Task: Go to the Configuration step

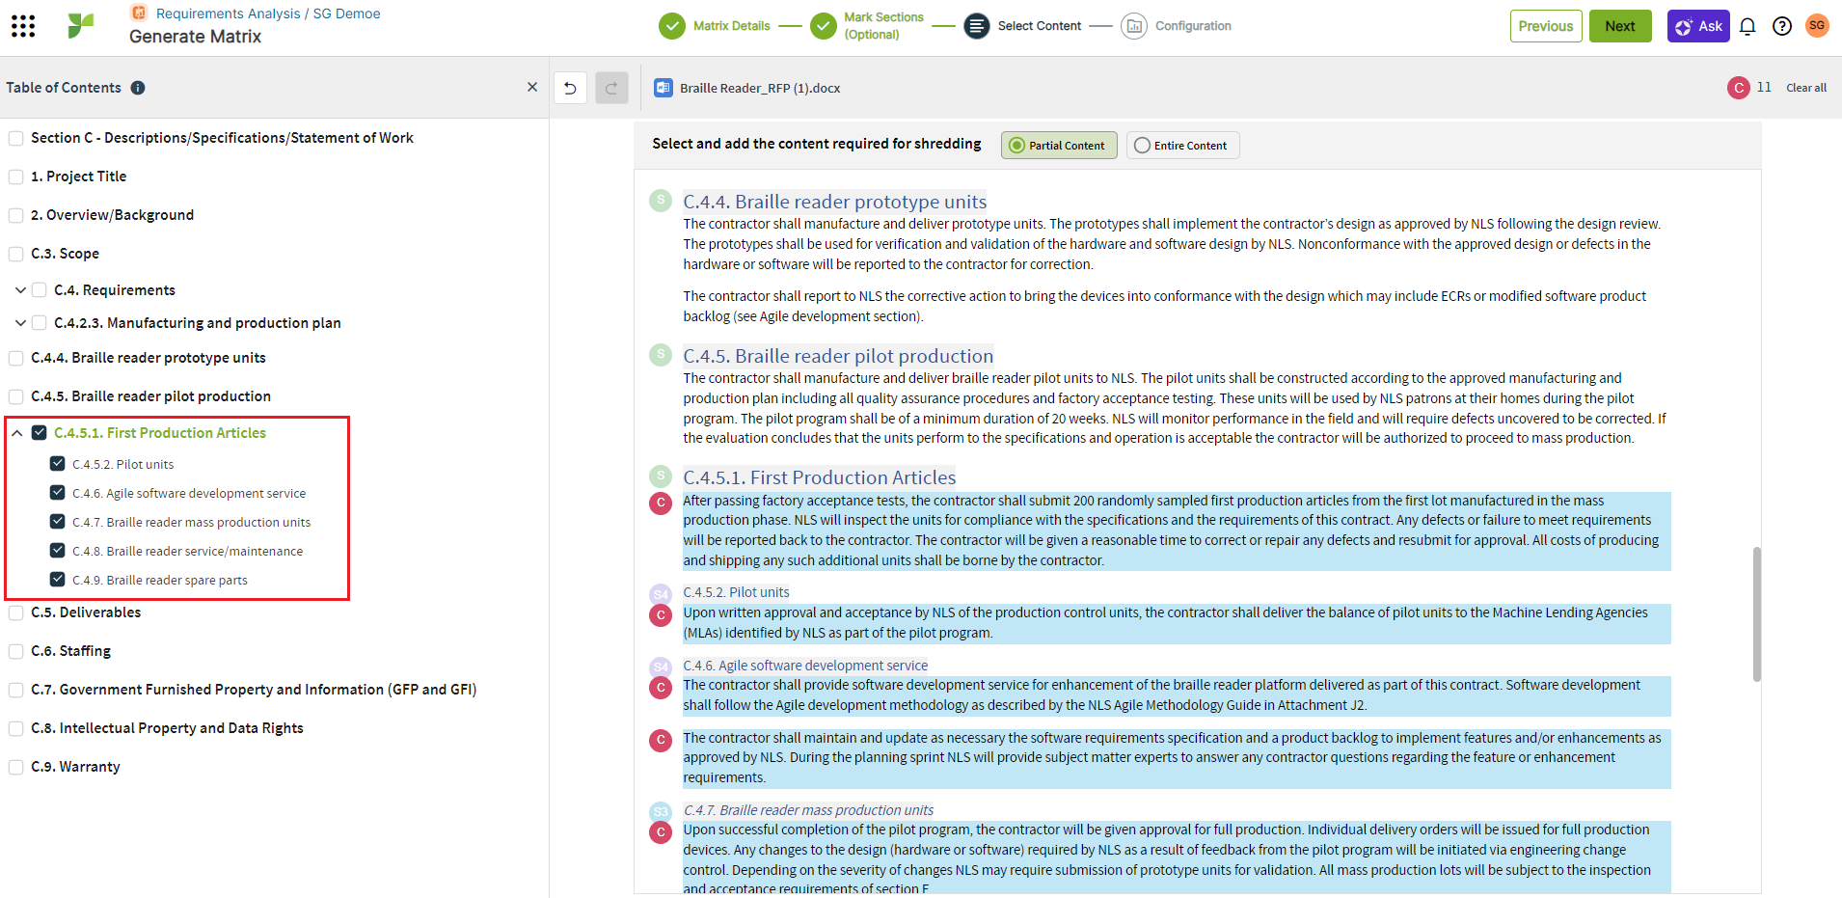Action: pos(1193,26)
